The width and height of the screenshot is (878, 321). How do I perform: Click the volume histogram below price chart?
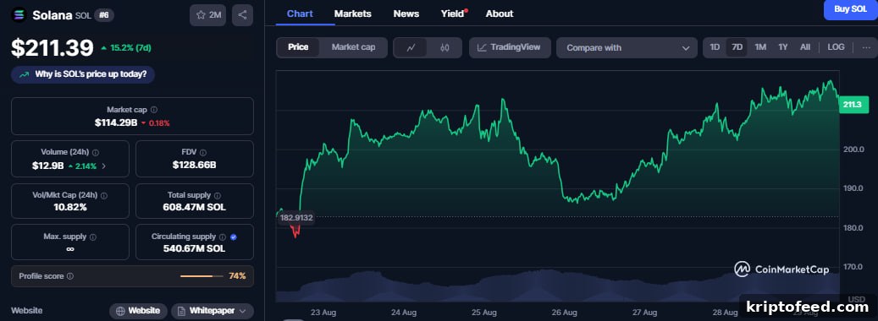558,286
